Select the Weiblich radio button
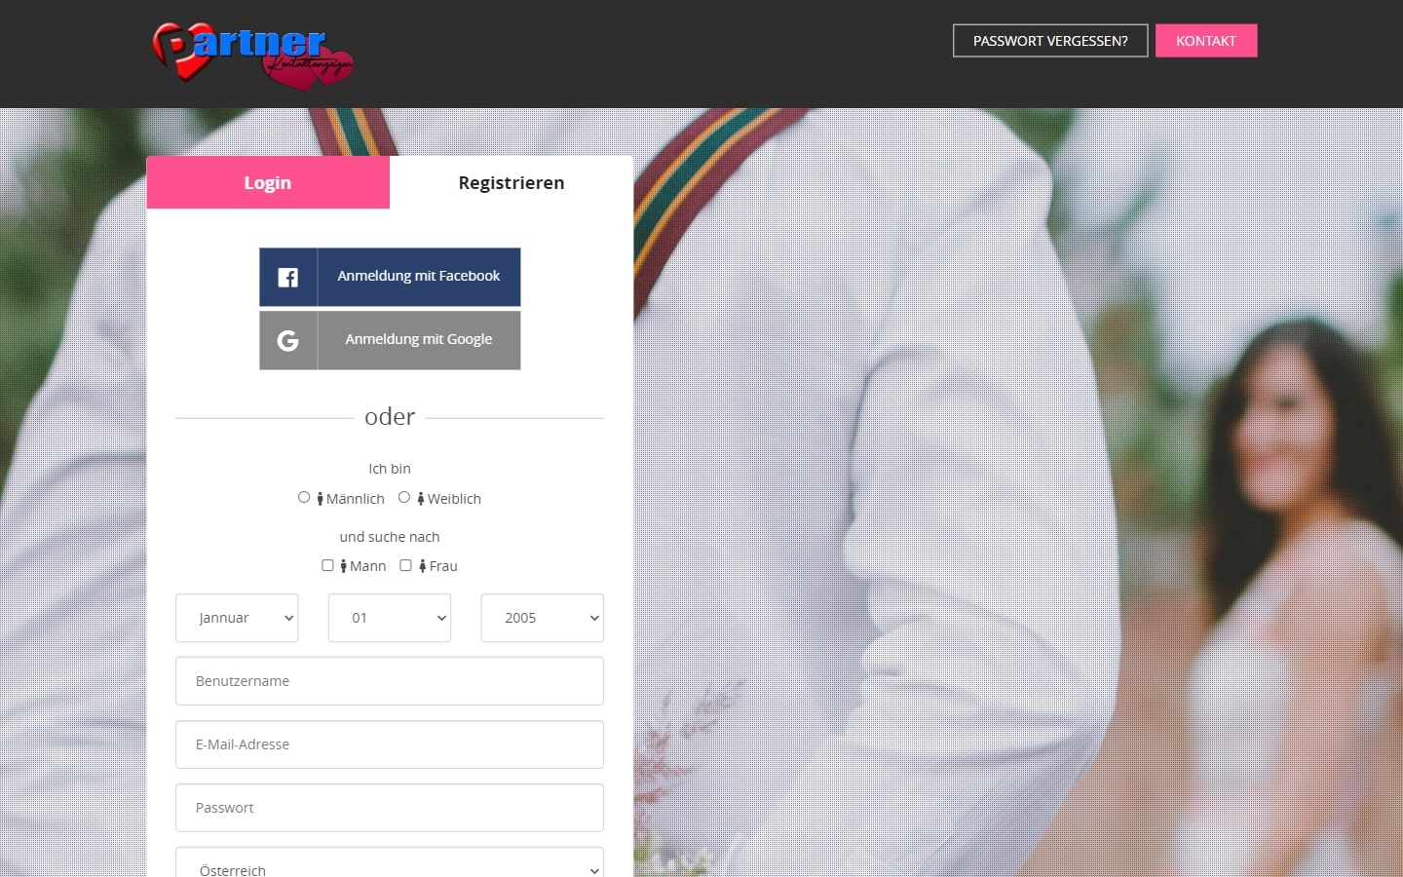 [404, 497]
